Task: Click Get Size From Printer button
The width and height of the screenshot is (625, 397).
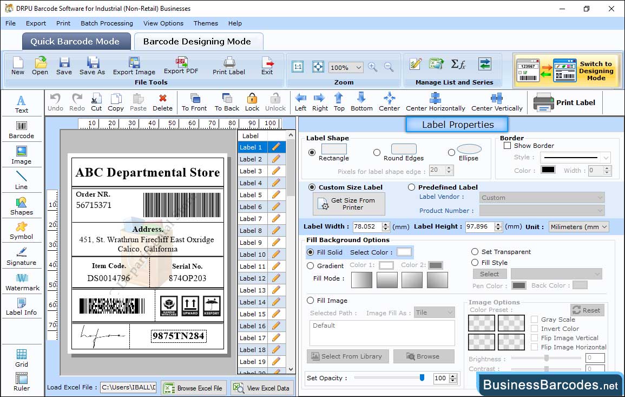Action: (x=349, y=204)
